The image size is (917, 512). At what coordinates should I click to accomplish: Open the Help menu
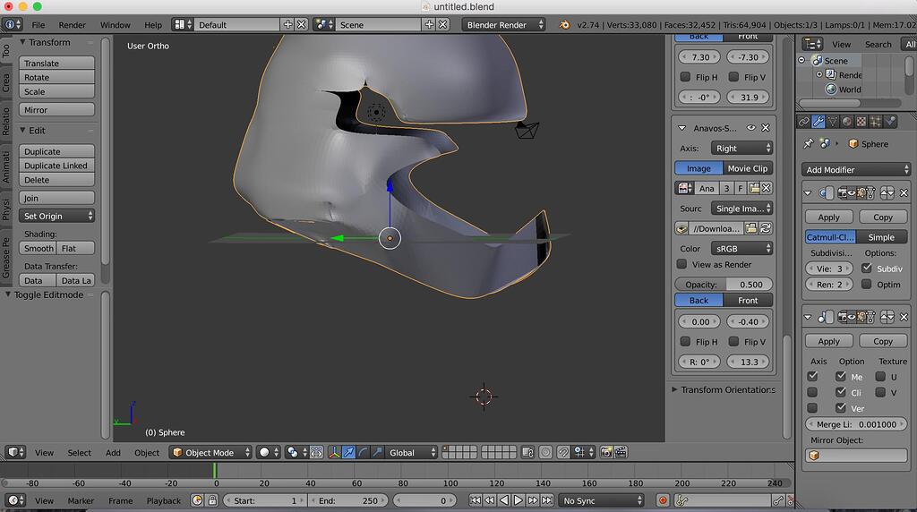152,24
